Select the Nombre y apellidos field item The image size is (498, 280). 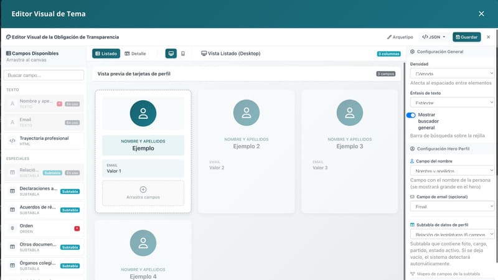(x=44, y=103)
